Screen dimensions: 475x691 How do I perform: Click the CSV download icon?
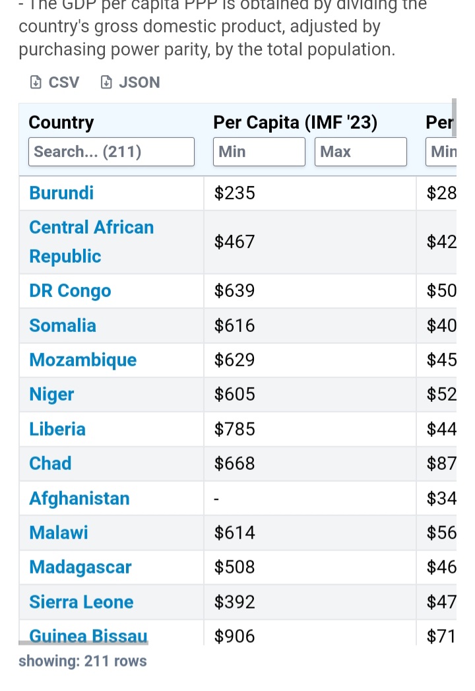[36, 82]
